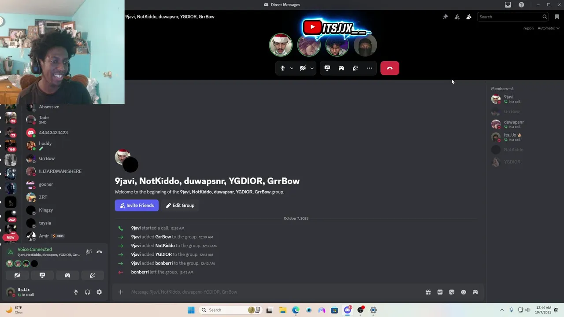The image size is (564, 317).
Task: Open Help icon in title bar
Action: (521, 5)
